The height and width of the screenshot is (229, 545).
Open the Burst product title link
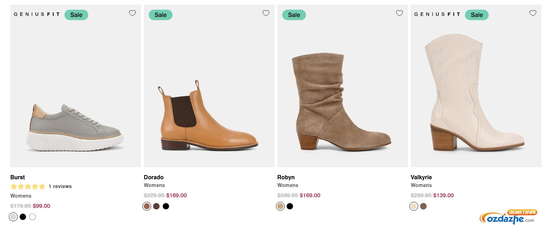pos(18,177)
